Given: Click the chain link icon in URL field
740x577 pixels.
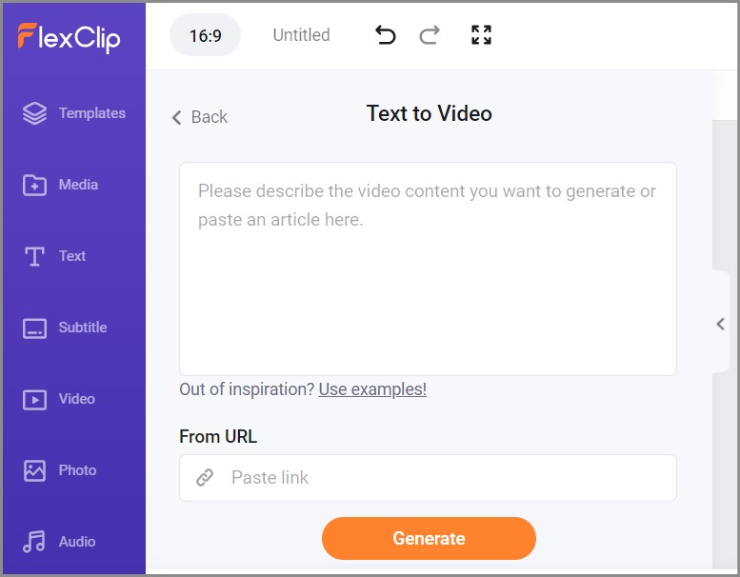Looking at the screenshot, I should tap(205, 478).
